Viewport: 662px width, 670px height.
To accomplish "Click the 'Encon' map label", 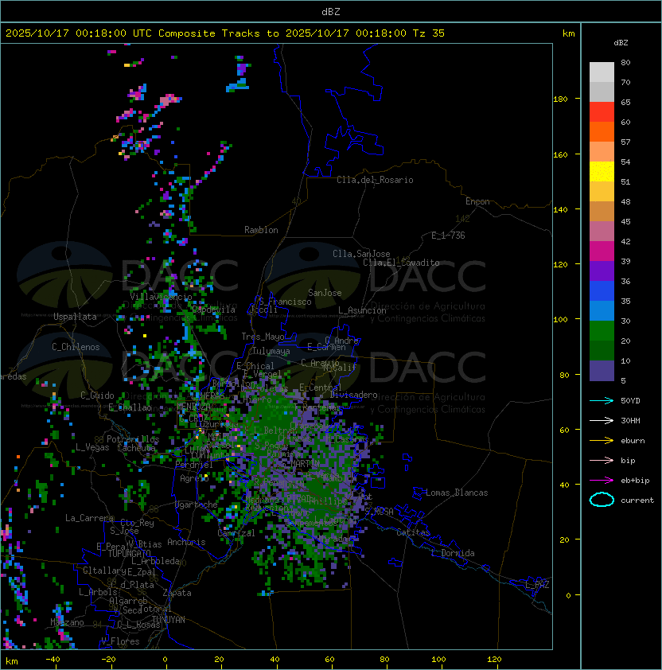I will click(x=477, y=201).
